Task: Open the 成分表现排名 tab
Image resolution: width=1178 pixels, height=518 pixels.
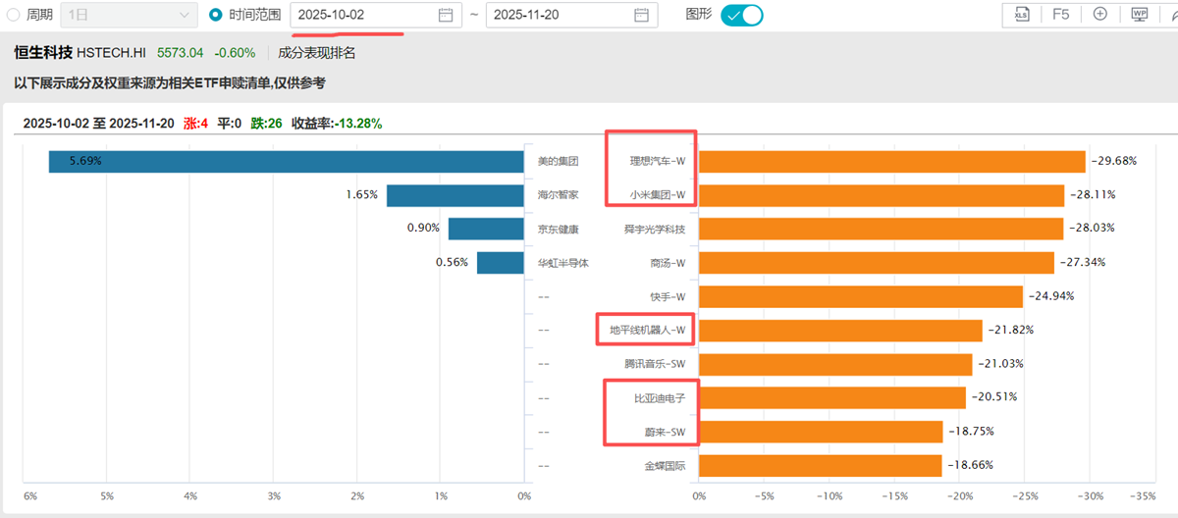Action: (x=317, y=53)
